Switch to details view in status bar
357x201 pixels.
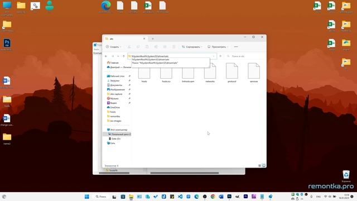pos(259,166)
